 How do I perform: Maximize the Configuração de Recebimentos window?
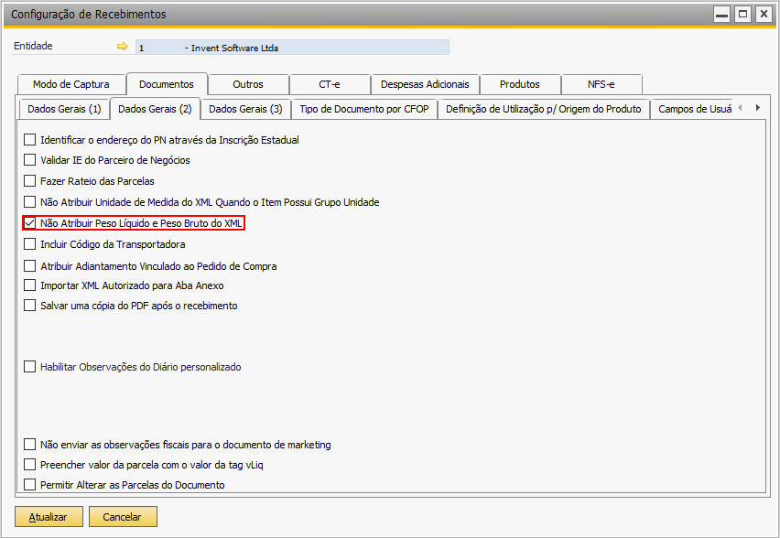(742, 14)
